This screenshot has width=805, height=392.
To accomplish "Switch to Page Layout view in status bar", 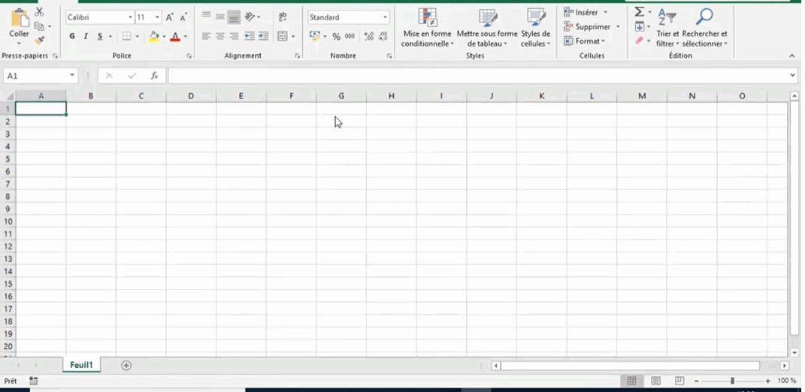I will pos(655,381).
